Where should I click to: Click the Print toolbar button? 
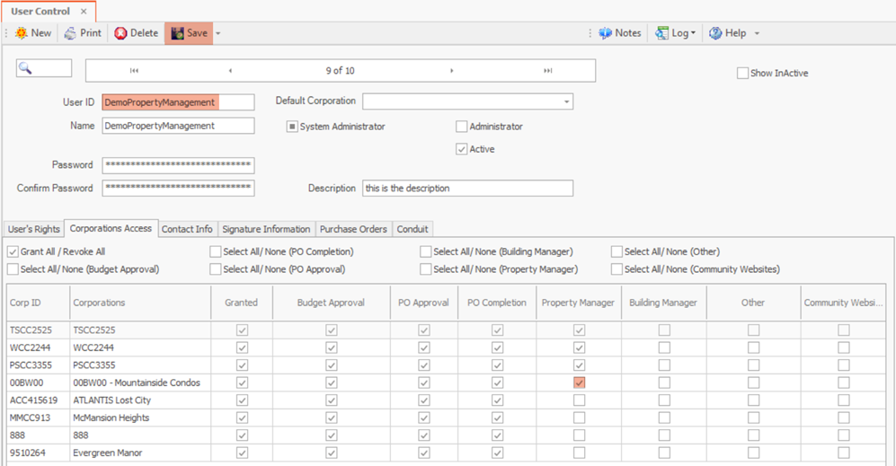(x=83, y=33)
